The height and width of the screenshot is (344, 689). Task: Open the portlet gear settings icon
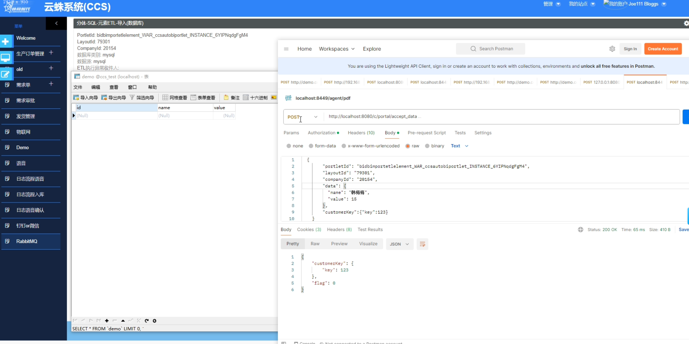click(686, 23)
